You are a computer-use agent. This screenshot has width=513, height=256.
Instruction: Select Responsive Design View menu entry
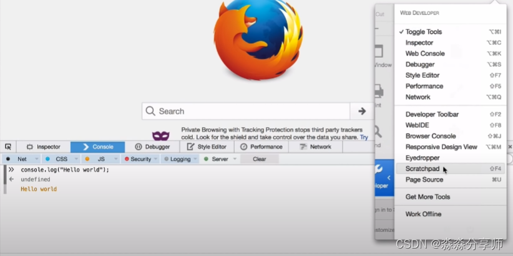(x=450, y=147)
